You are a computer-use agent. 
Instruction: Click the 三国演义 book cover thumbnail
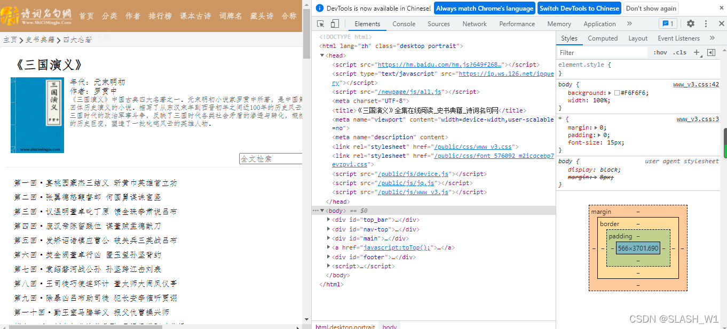pyautogui.click(x=37, y=115)
